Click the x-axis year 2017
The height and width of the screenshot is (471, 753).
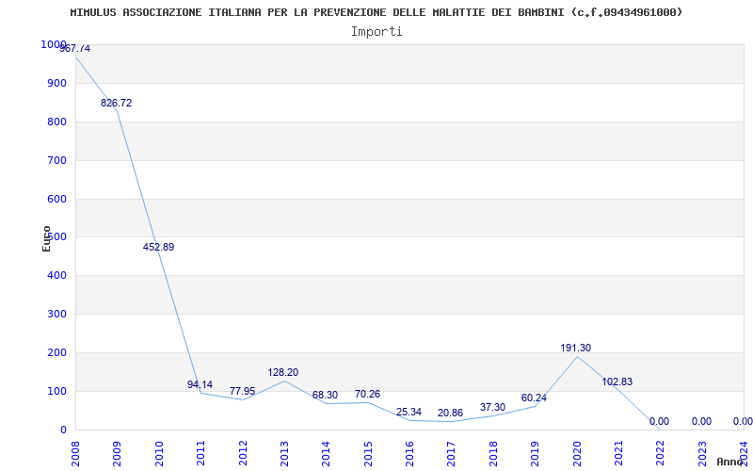point(452,453)
